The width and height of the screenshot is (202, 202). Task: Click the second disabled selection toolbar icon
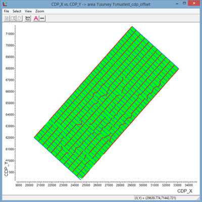tap(13, 18)
